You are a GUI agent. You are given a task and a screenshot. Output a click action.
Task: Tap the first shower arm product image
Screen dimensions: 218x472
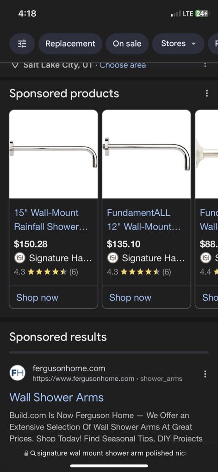tap(53, 154)
